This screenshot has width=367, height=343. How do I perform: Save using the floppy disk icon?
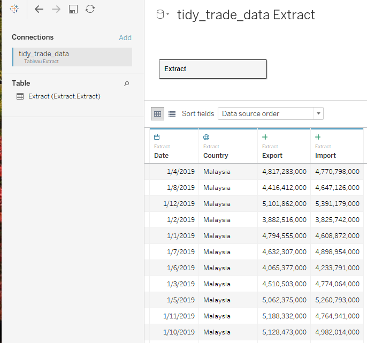[x=73, y=9]
